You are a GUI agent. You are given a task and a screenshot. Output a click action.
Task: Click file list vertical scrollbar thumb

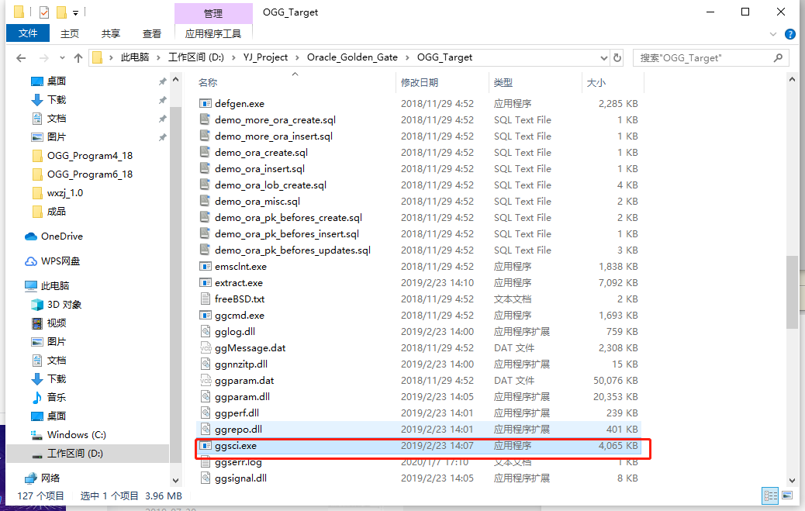[x=792, y=292]
